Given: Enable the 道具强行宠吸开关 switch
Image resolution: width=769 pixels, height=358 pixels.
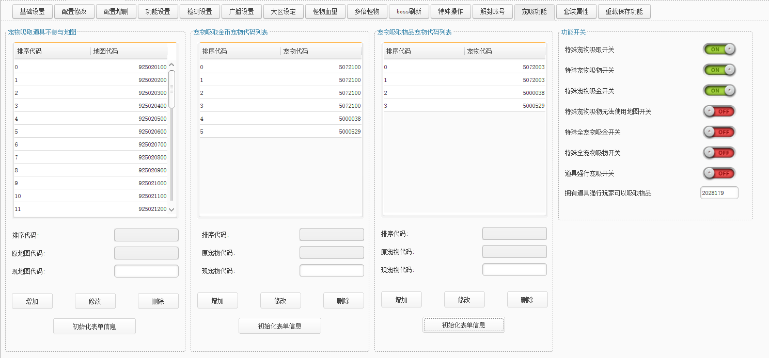Looking at the screenshot, I should 719,173.
